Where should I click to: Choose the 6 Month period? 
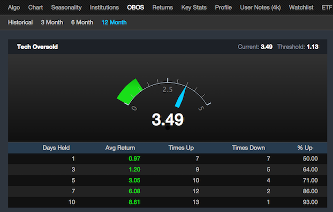pyautogui.click(x=82, y=22)
